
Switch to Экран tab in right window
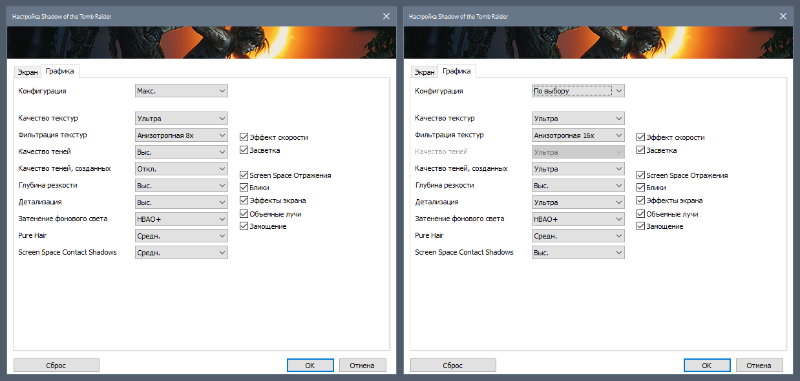click(x=424, y=72)
